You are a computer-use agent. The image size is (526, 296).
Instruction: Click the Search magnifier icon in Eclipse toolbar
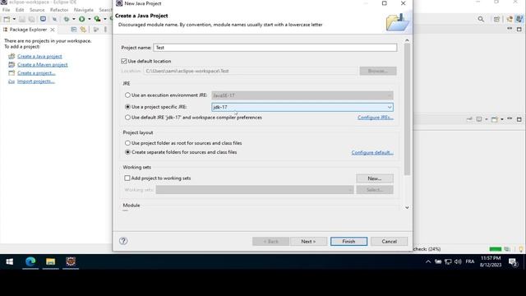tap(481, 19)
